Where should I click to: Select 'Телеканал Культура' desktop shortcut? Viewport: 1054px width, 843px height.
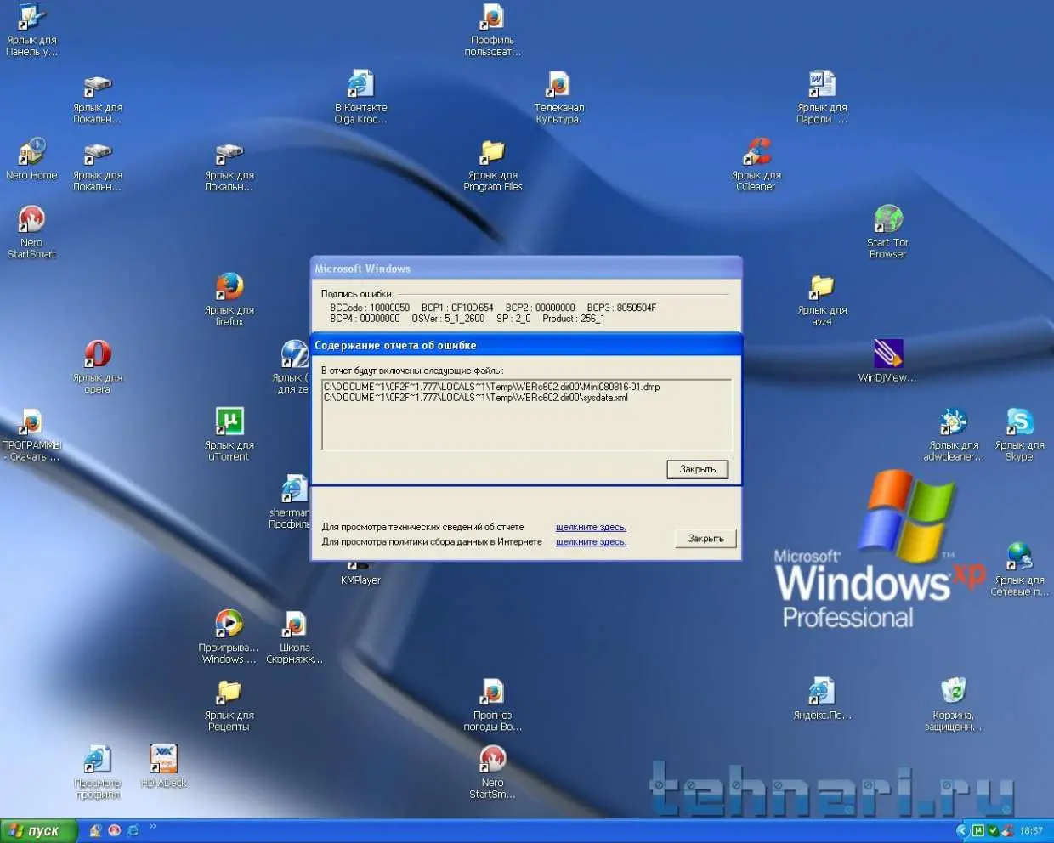click(x=558, y=97)
